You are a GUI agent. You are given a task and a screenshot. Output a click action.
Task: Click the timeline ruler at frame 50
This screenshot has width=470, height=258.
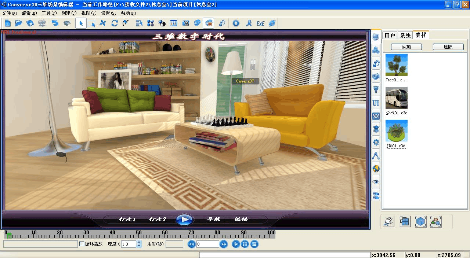139,235
